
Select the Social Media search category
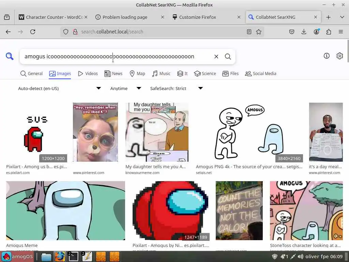coord(261,74)
